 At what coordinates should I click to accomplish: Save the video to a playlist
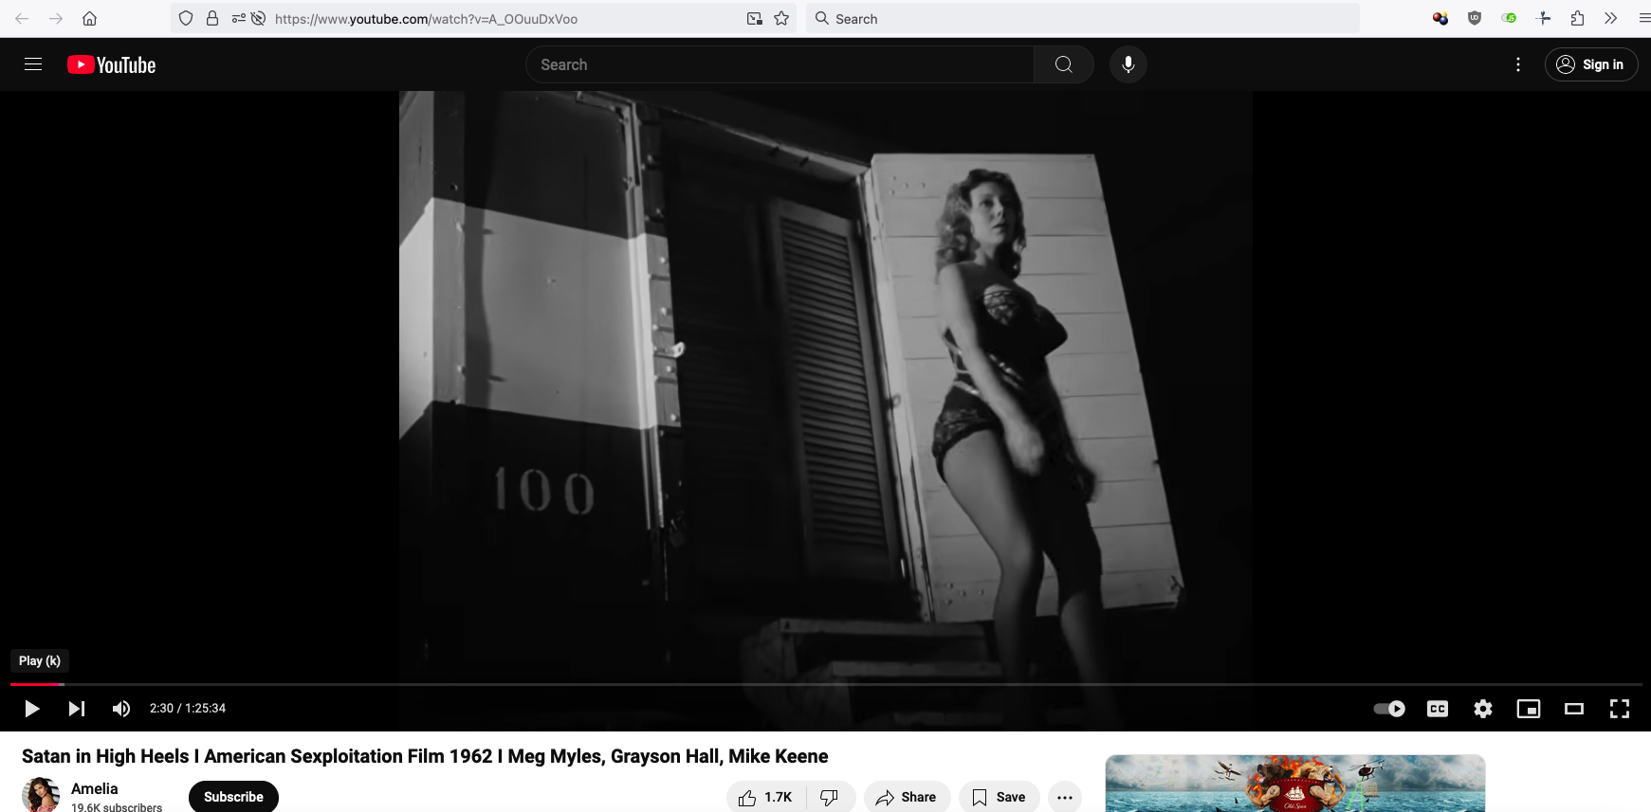click(x=1000, y=797)
